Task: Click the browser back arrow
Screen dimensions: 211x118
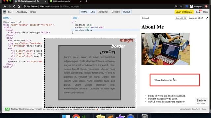Action: [5, 6]
